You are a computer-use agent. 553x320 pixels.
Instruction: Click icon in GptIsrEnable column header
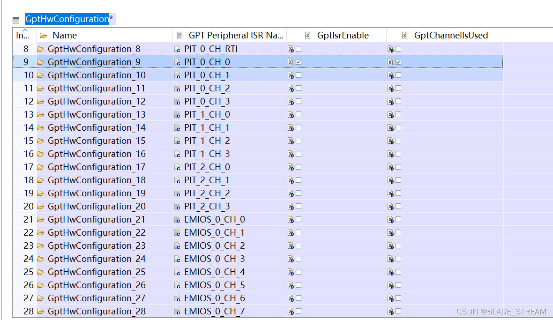(x=307, y=35)
